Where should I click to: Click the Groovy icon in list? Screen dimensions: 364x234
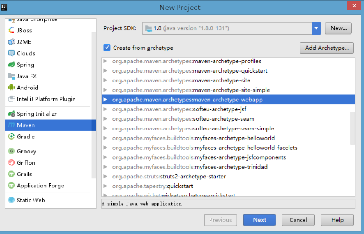[11, 152]
